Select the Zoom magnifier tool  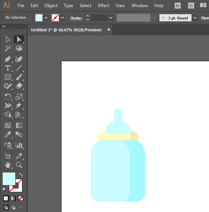click(x=19, y=165)
